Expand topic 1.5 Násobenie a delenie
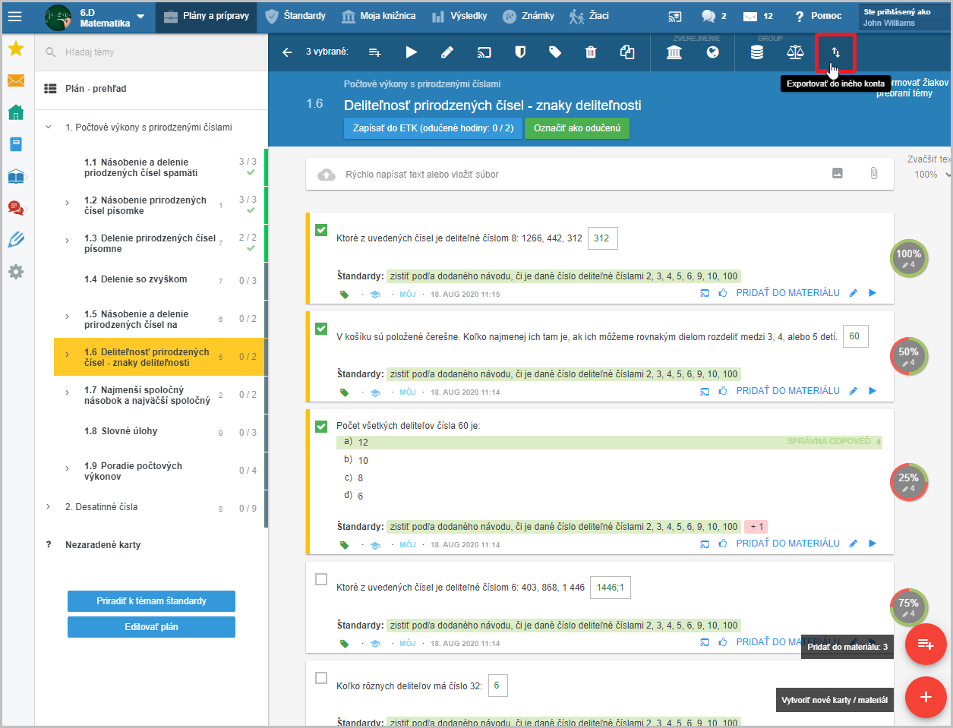This screenshot has height=728, width=953. [67, 317]
